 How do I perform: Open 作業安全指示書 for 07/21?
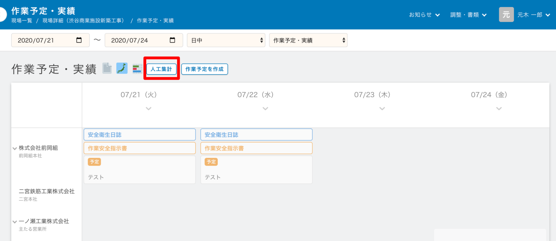coord(140,148)
